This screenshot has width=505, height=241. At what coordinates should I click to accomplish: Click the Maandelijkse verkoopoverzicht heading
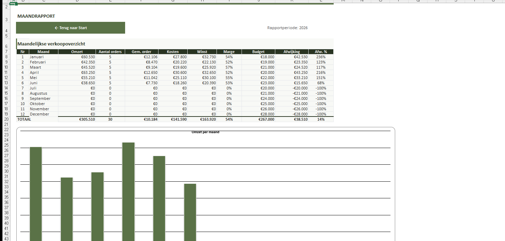[51, 44]
